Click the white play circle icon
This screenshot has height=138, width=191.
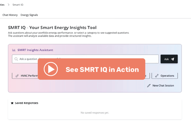(51, 69)
